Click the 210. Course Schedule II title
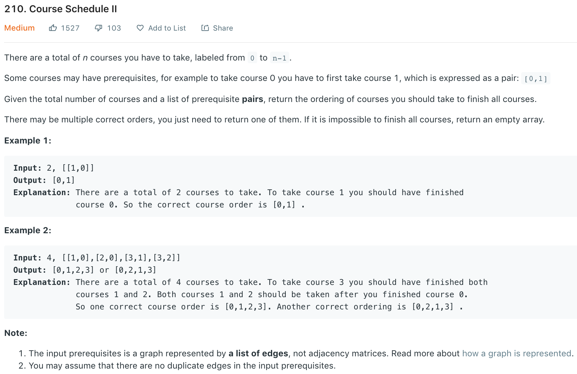The width and height of the screenshot is (577, 374). tap(61, 9)
